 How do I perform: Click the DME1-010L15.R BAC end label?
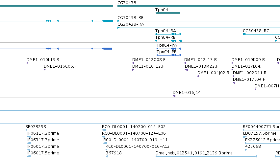click(43, 60)
